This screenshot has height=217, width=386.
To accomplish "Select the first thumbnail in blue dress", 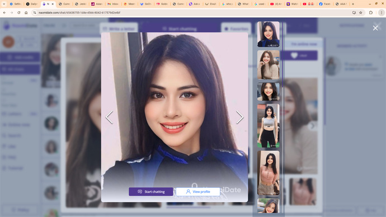I will pos(269,34).
